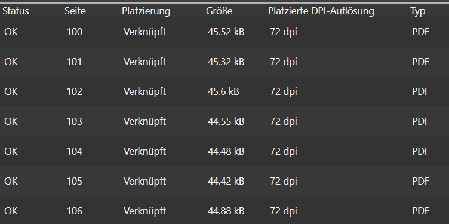This screenshot has width=449, height=224.
Task: Select the resource on page 104
Action: pos(224,151)
